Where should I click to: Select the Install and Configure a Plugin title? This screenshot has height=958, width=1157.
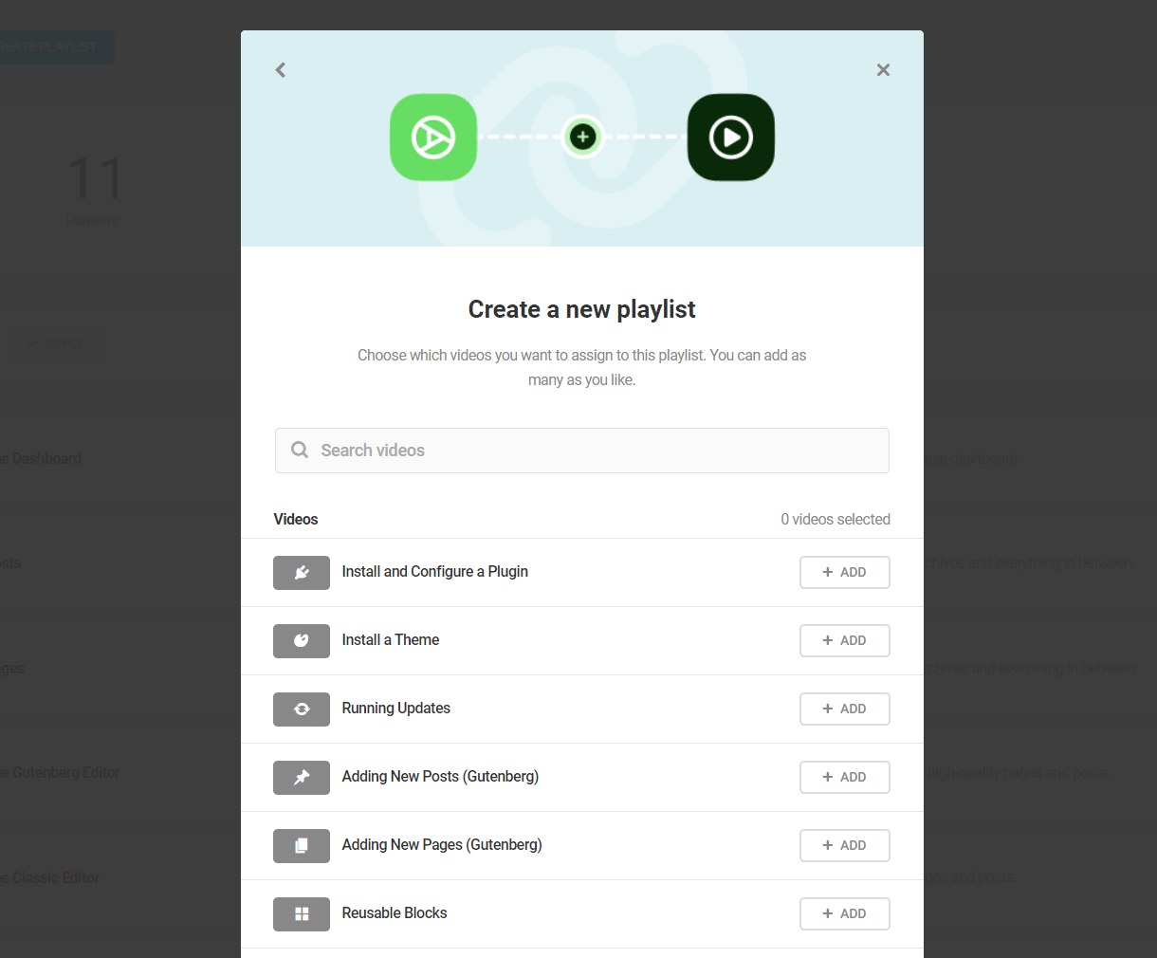[435, 571]
